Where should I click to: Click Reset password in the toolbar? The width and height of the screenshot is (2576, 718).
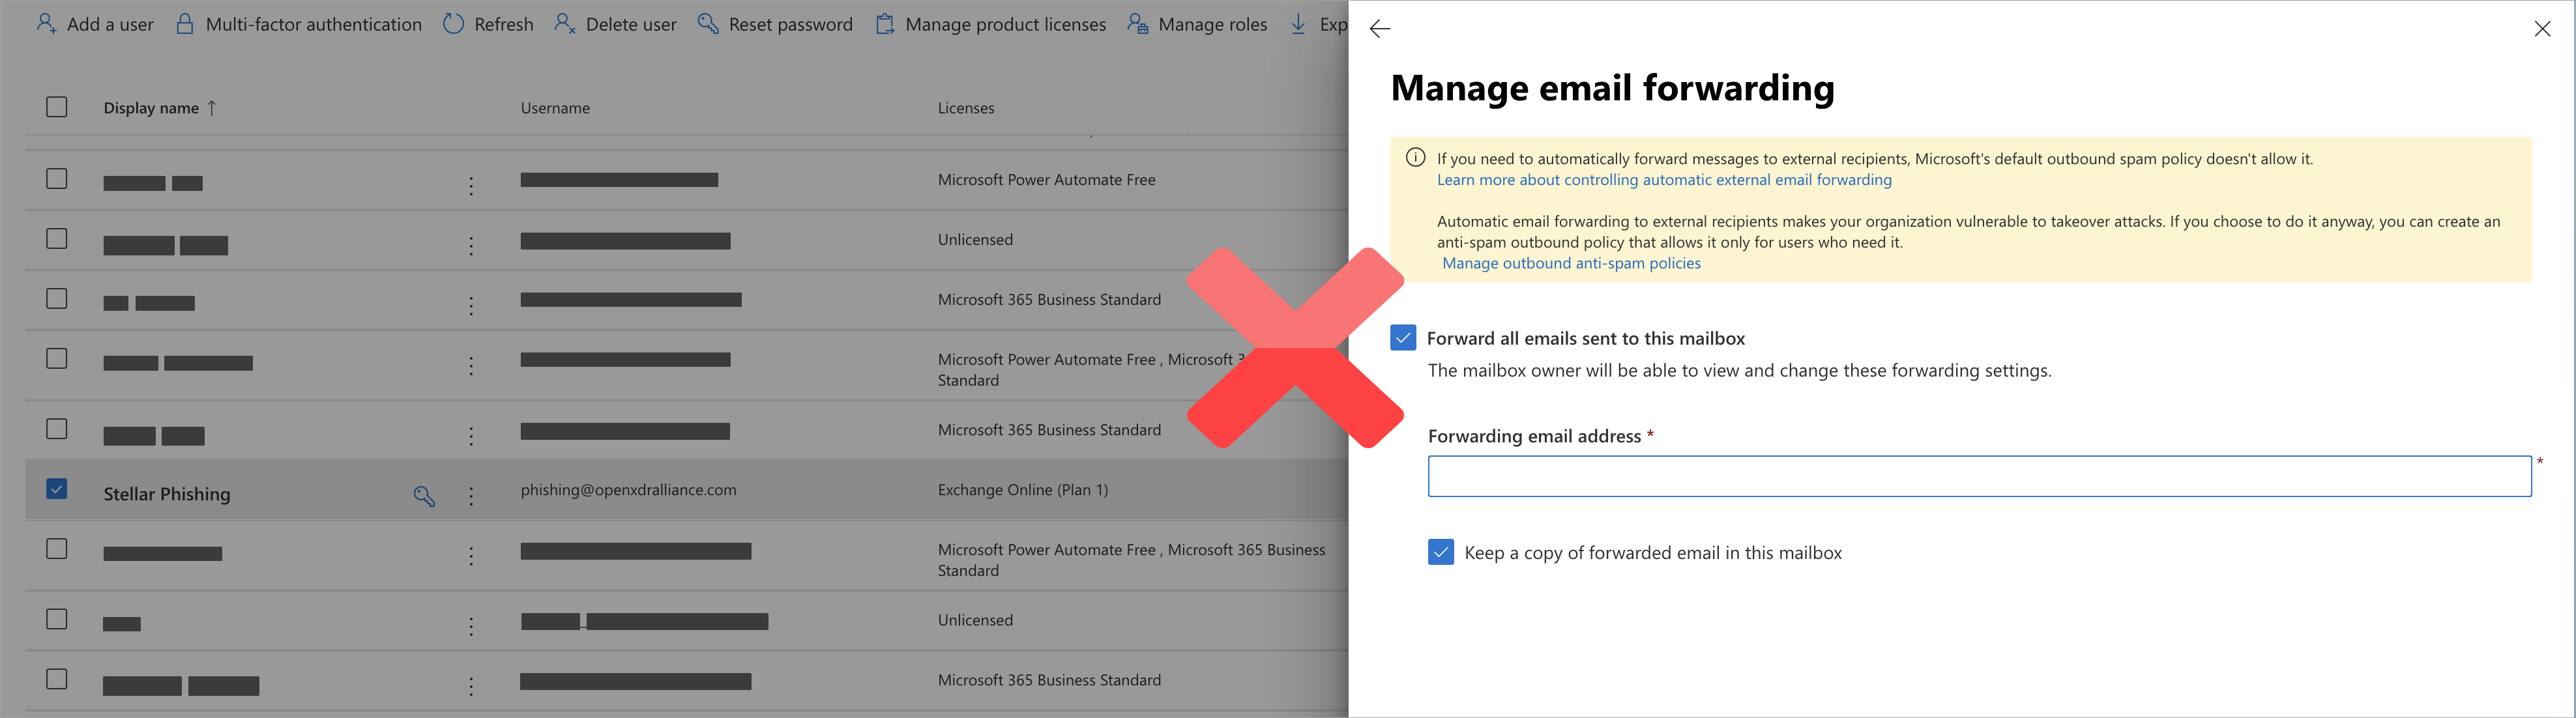point(775,24)
